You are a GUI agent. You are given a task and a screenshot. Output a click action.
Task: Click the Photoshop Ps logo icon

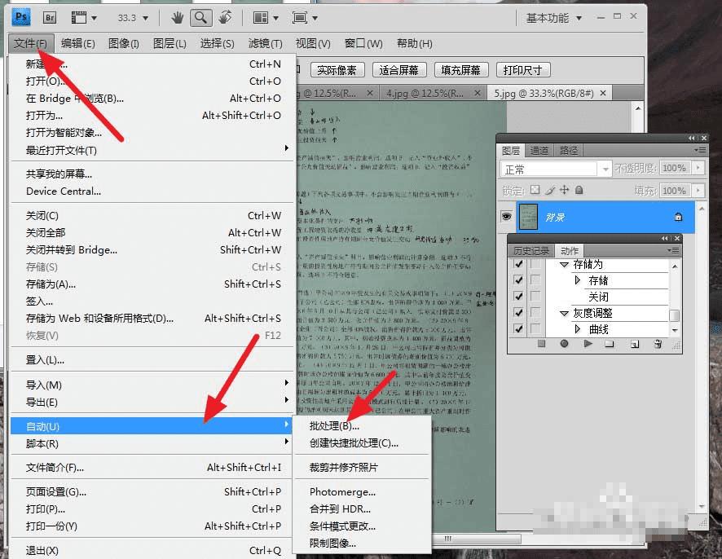click(20, 17)
